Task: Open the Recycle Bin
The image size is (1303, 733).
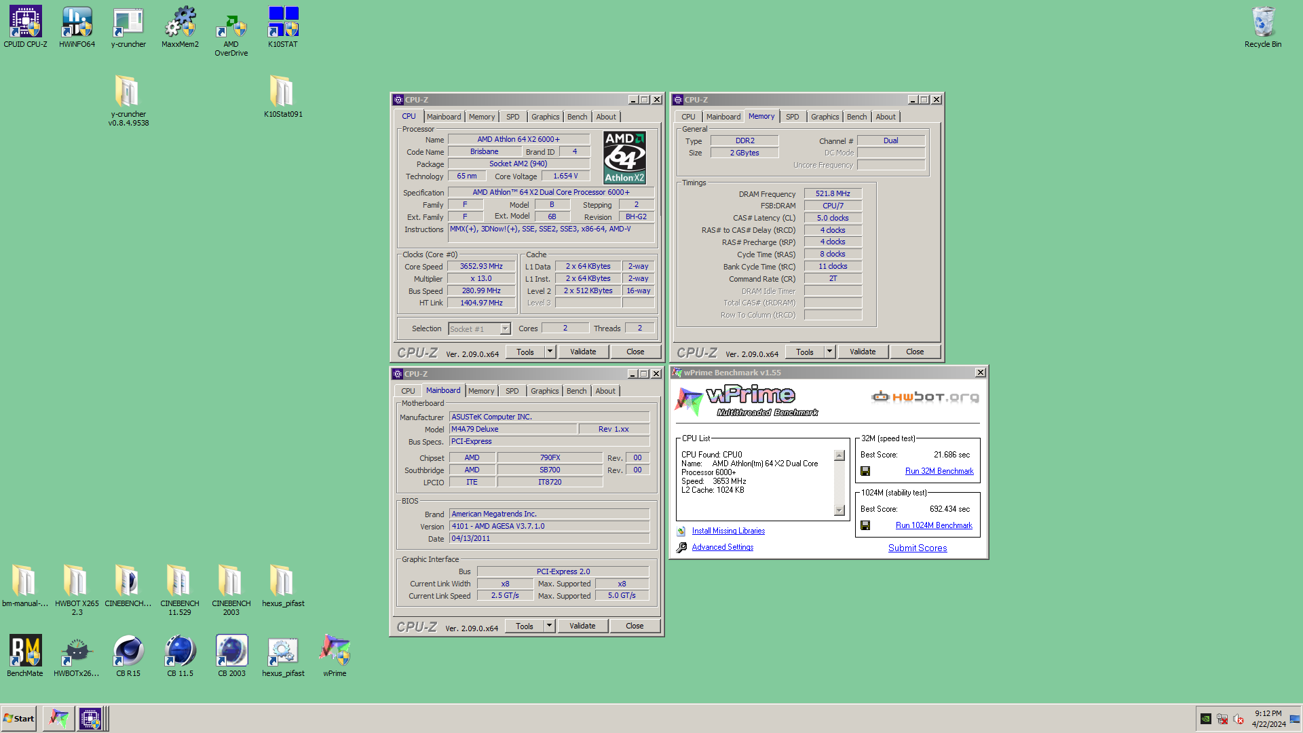Action: coord(1263,27)
